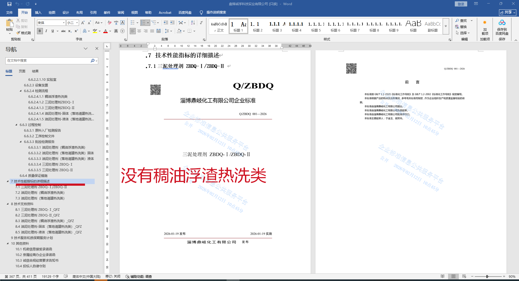Click Replace (替换) in editing group
The height and width of the screenshot is (281, 519).
[x=461, y=27]
